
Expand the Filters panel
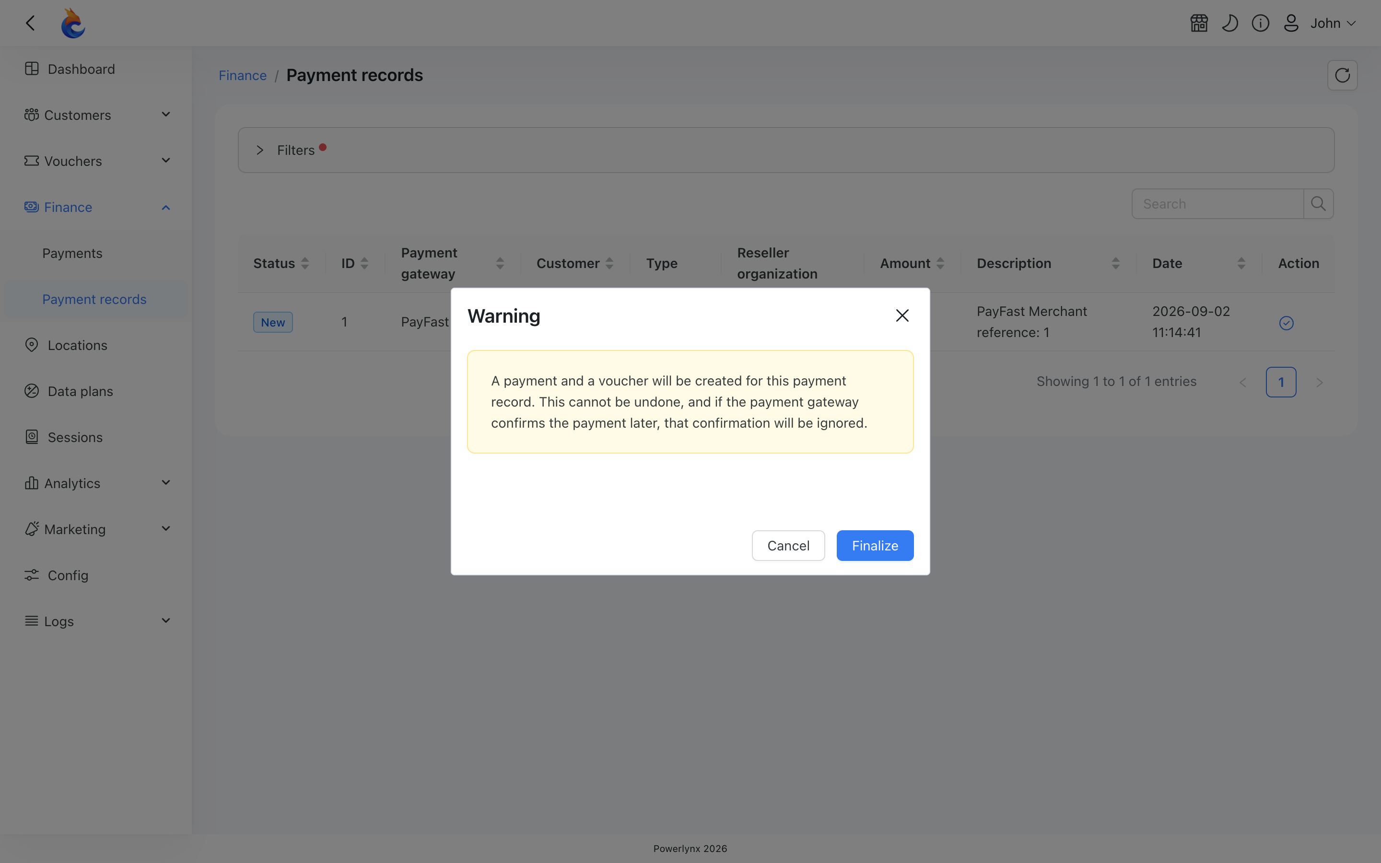point(786,150)
